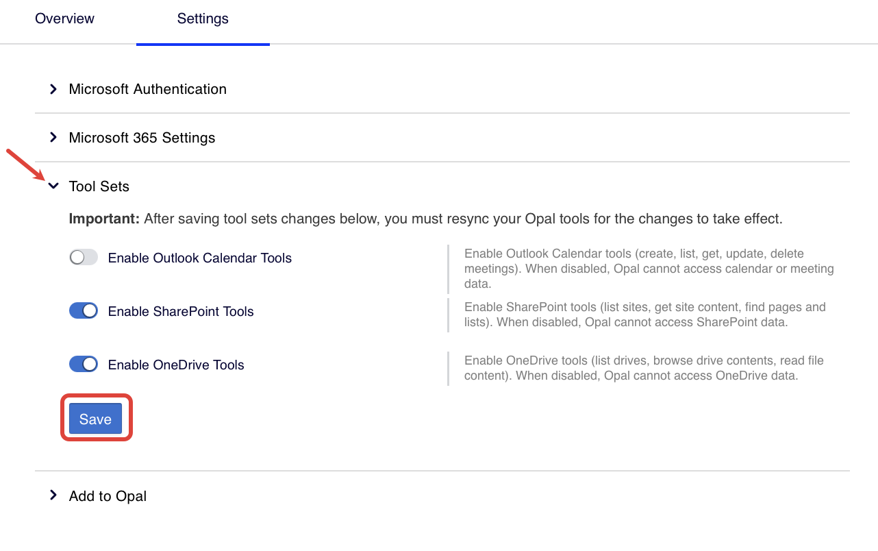Image resolution: width=878 pixels, height=551 pixels.
Task: Click the Important resync notice text
Action: tap(425, 219)
